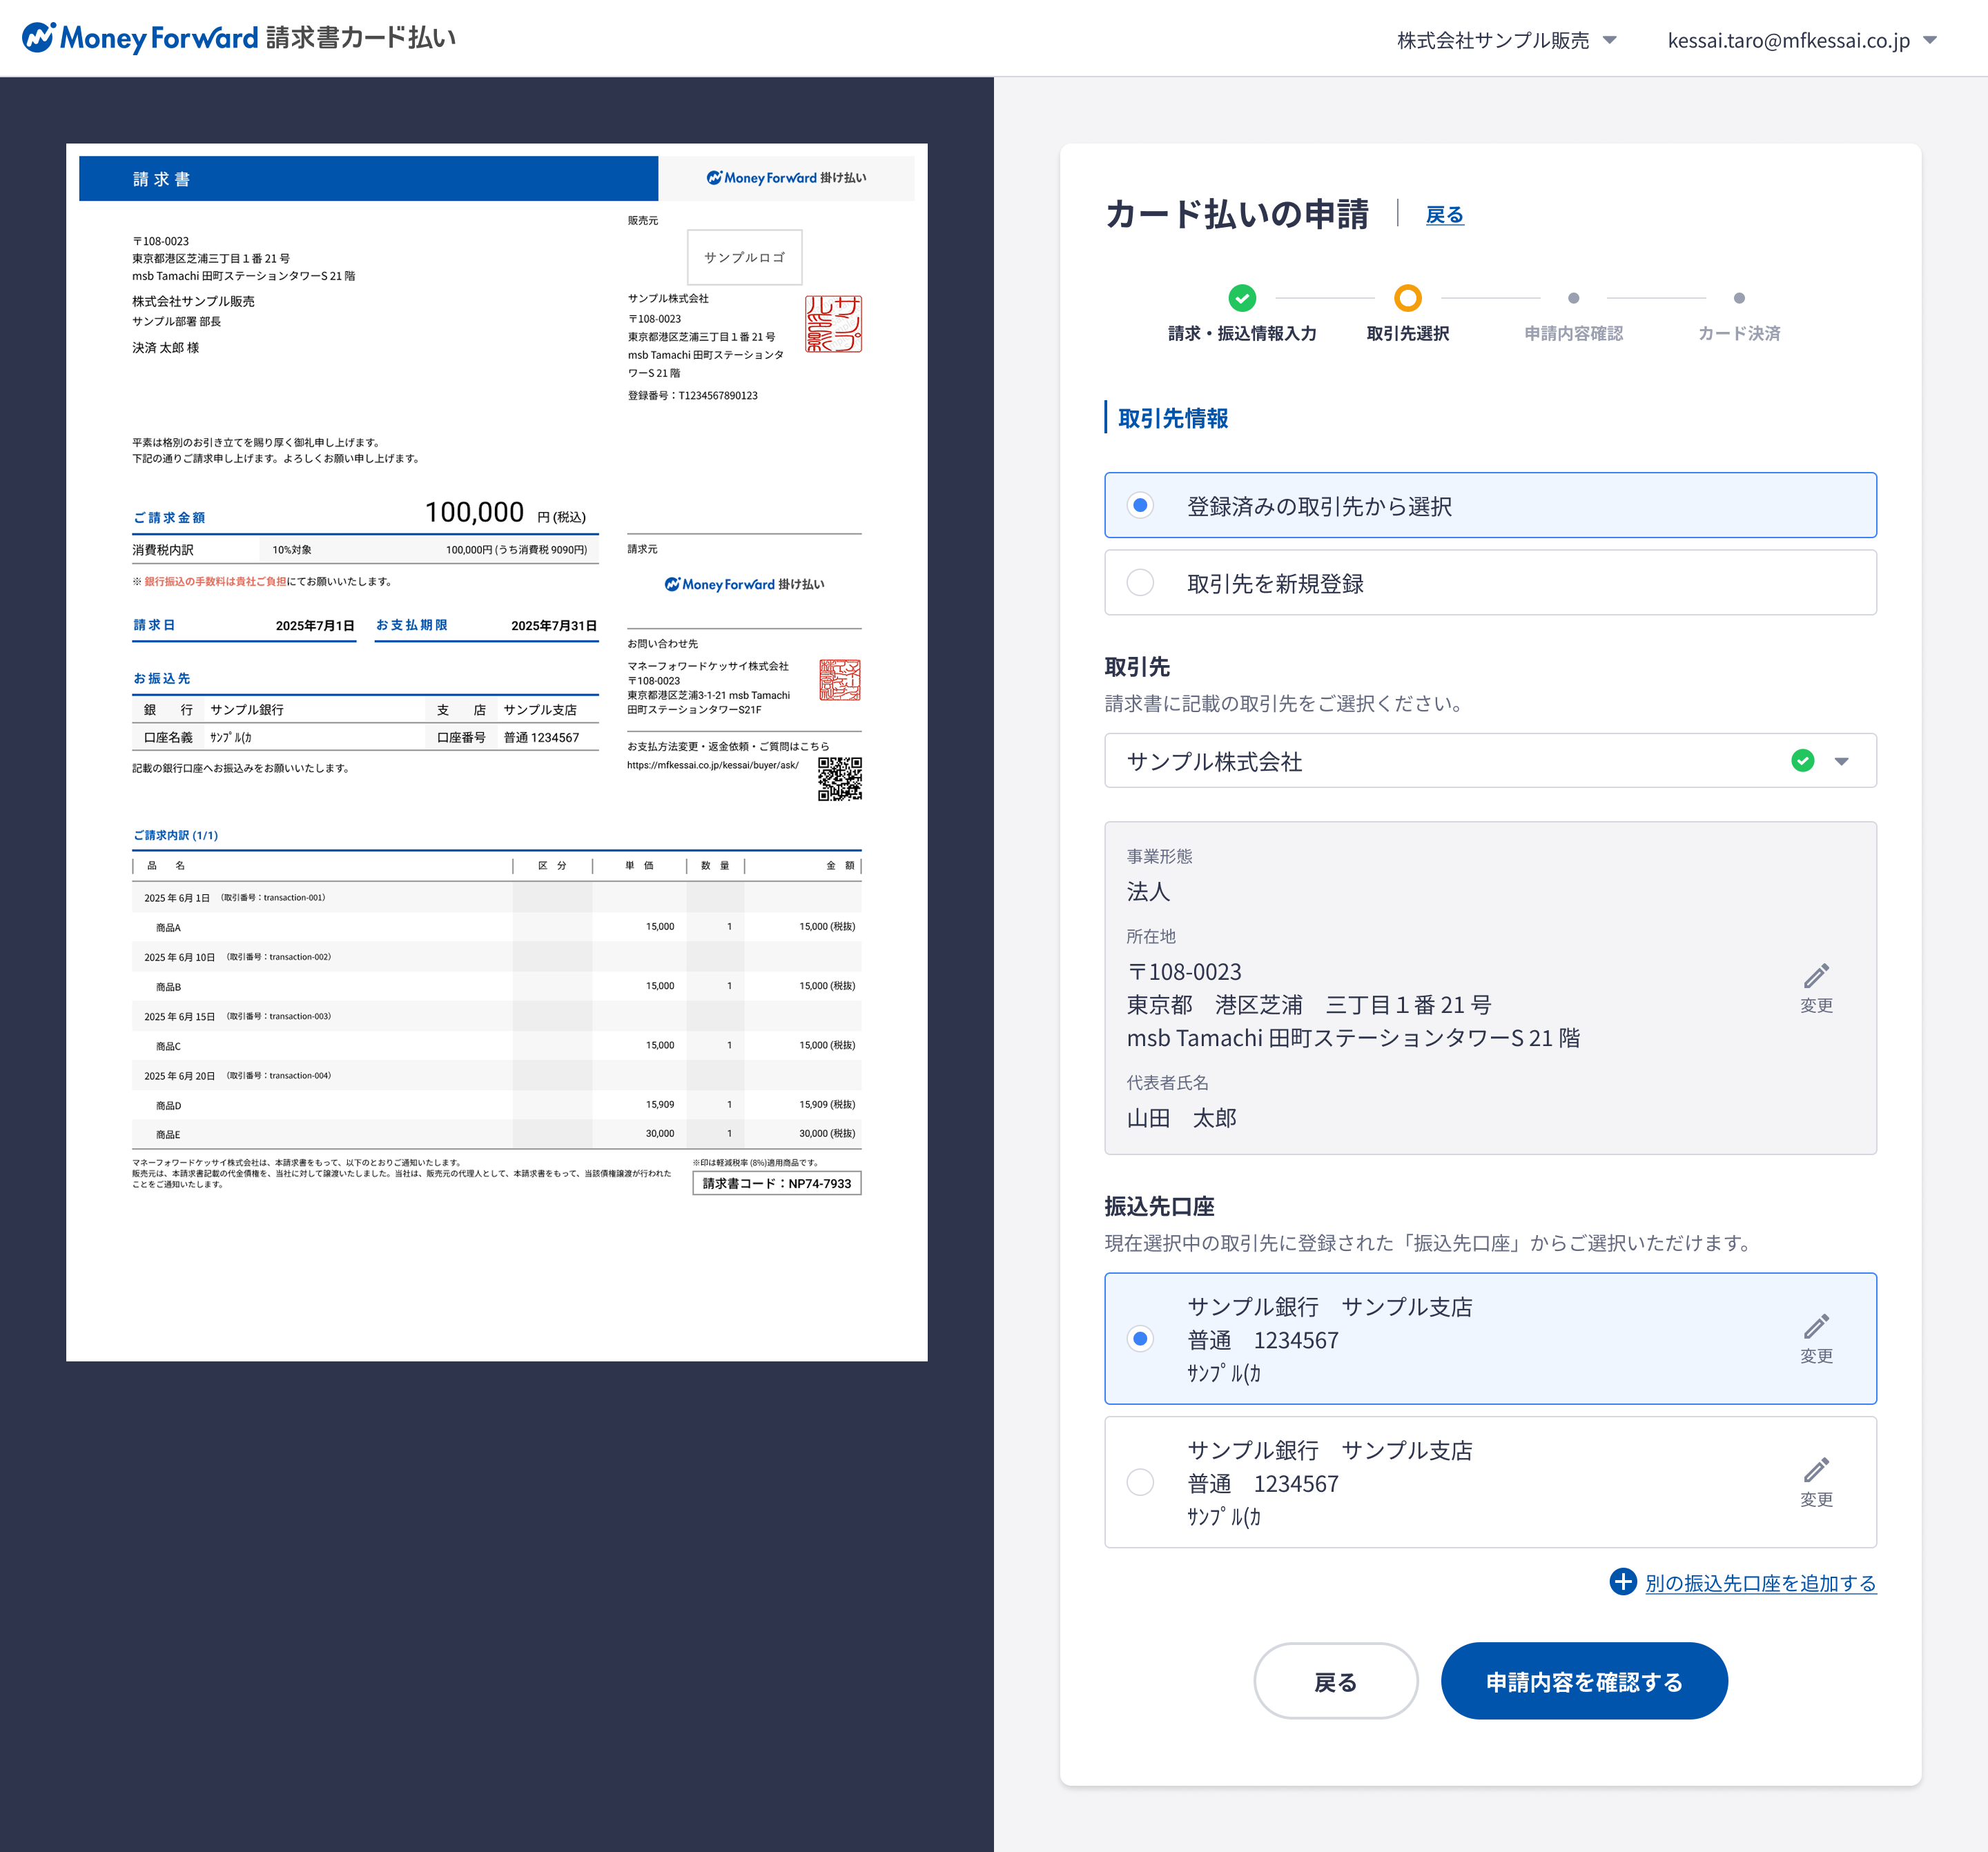This screenshot has width=1988, height=1852.
Task: Click the plus icon for adding another account
Action: pyautogui.click(x=1622, y=1581)
